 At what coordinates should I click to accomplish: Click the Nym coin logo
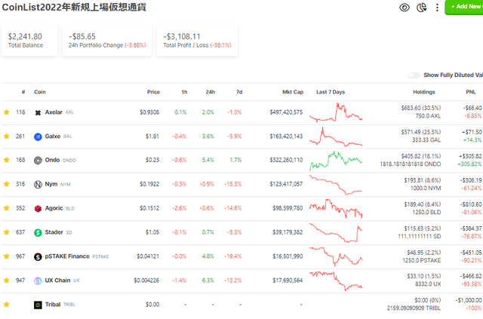coord(37,184)
